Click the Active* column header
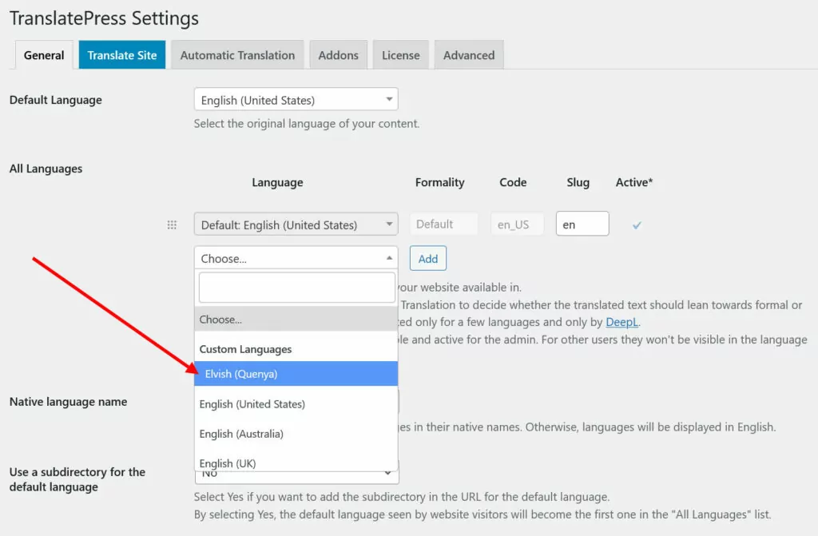The image size is (818, 536). 634,182
